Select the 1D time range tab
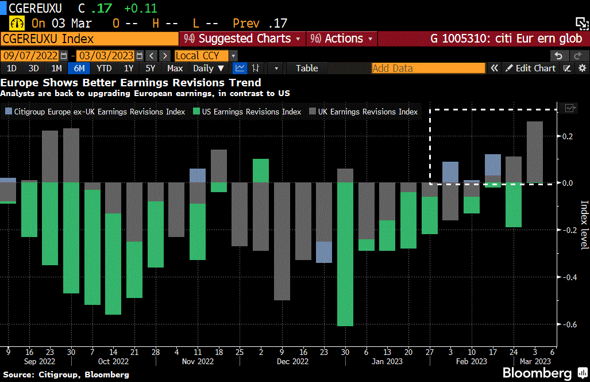This screenshot has height=382, width=590. click(11, 68)
